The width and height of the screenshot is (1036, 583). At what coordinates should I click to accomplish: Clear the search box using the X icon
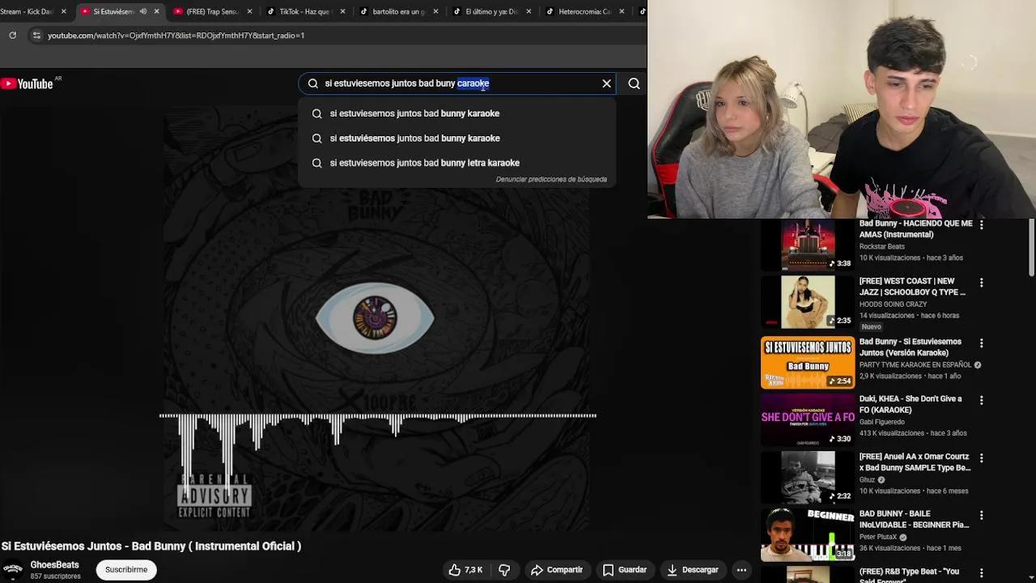click(x=606, y=83)
